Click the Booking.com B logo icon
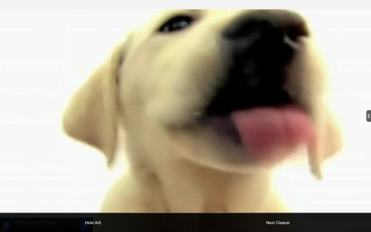This screenshot has height=232, width=371. (6, 224)
